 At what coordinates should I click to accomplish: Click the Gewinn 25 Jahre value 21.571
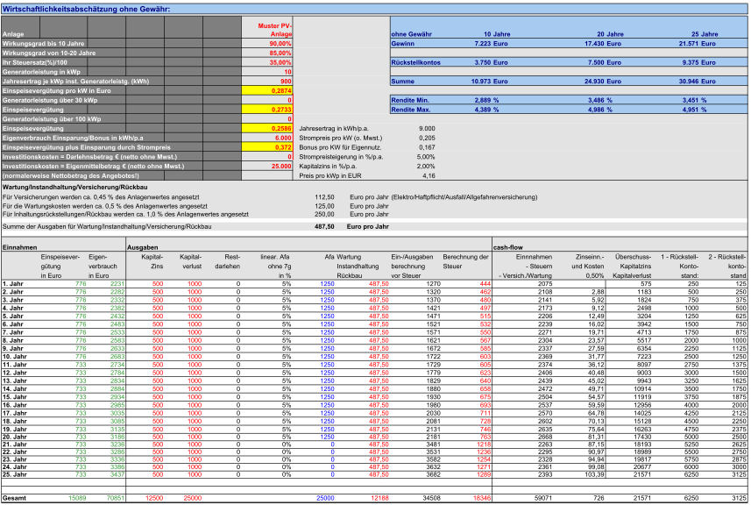[x=692, y=43]
